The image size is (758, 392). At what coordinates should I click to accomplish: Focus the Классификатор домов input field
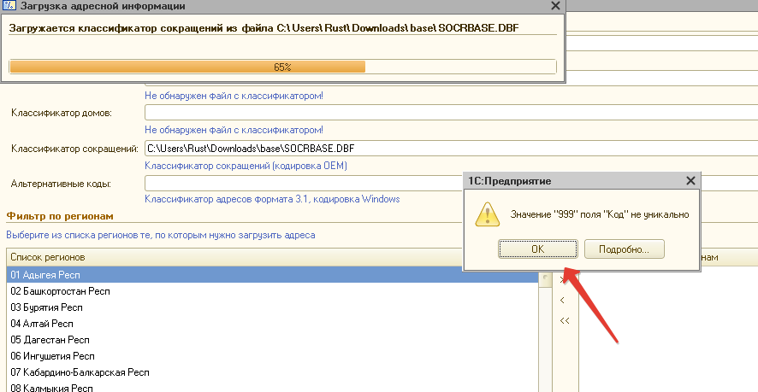coord(451,113)
